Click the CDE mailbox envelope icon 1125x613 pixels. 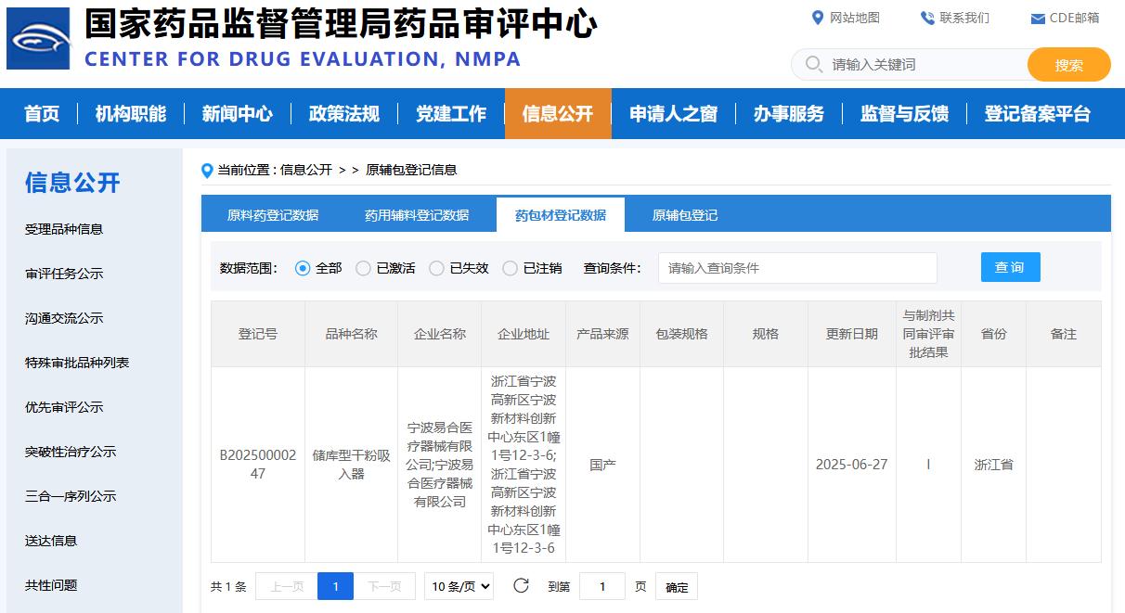click(x=1038, y=19)
